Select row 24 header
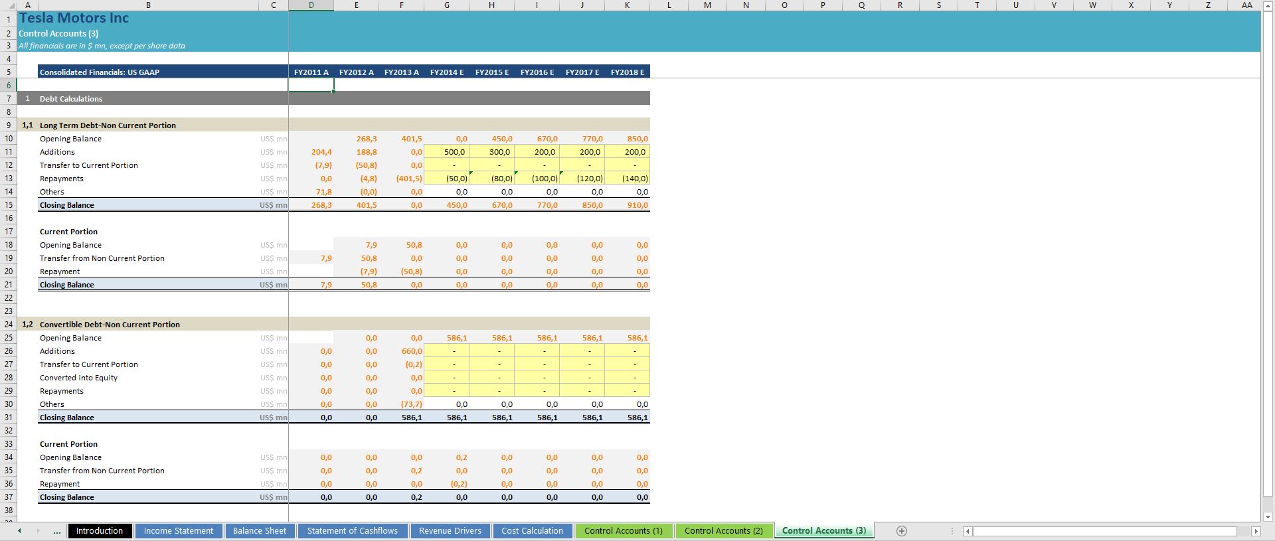This screenshot has width=1275, height=541. tap(9, 325)
